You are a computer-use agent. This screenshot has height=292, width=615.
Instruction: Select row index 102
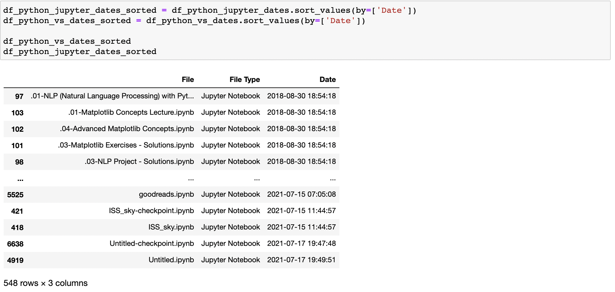click(x=17, y=129)
